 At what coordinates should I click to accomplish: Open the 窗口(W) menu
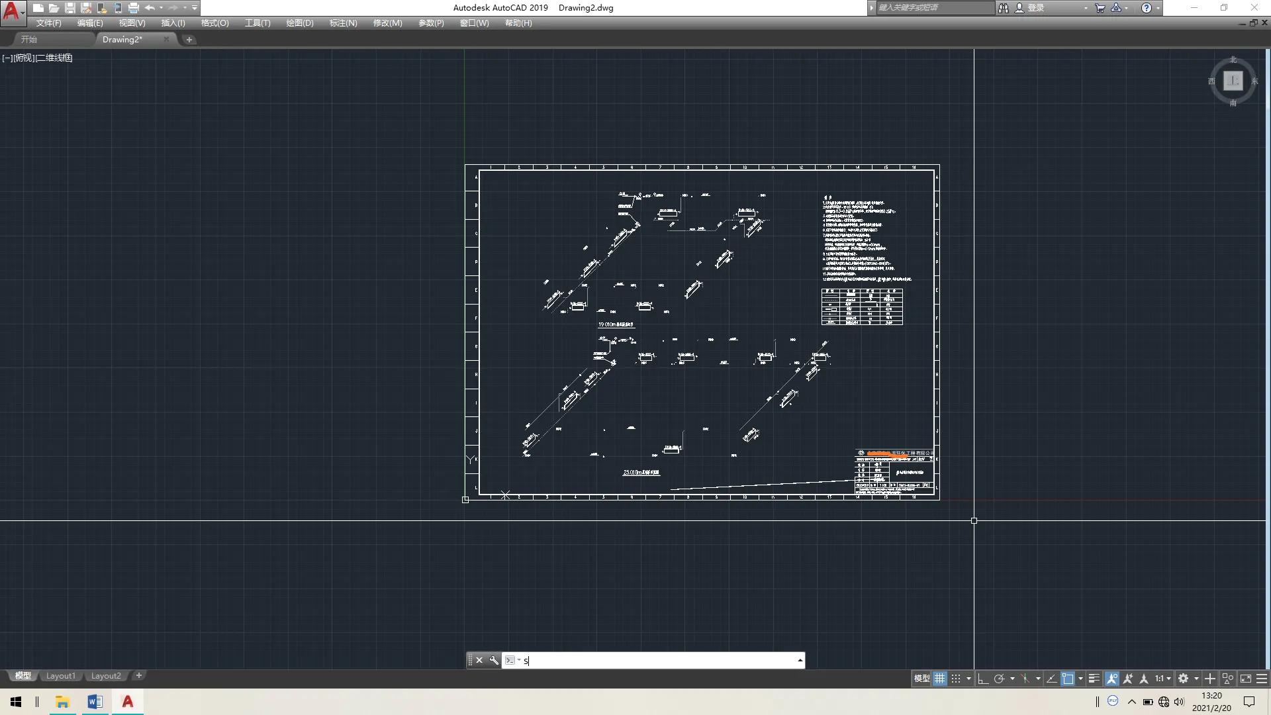474,23
